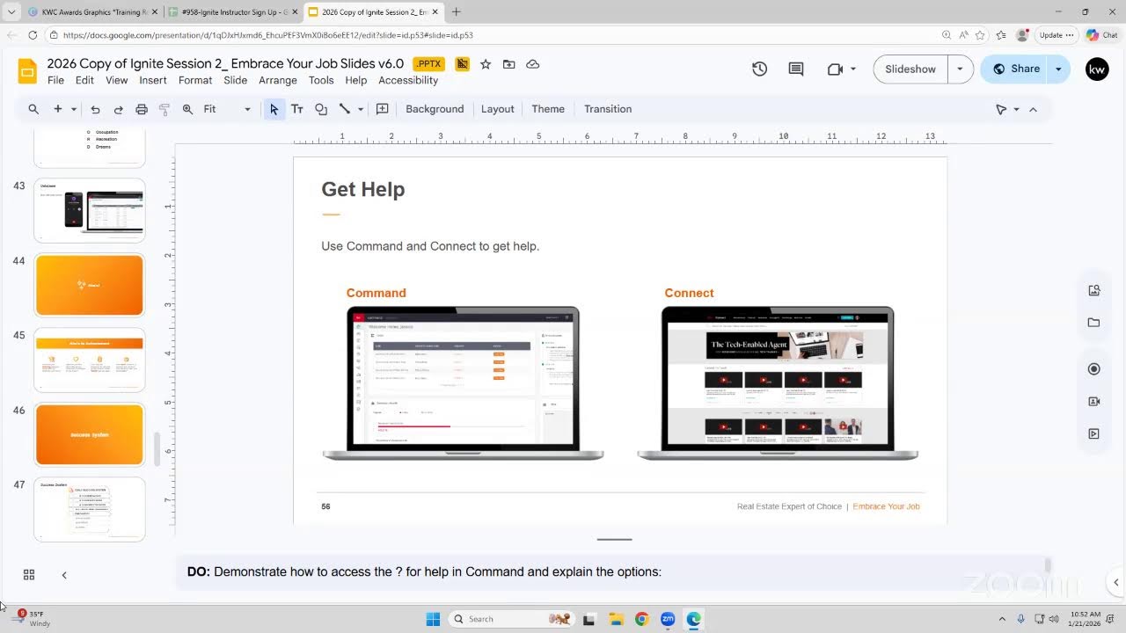View the cloud save status
Image resolution: width=1126 pixels, height=633 pixels.
[x=532, y=64]
